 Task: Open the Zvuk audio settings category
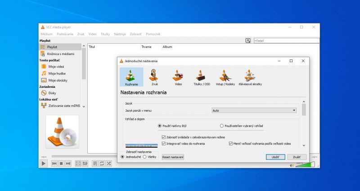pos(154,77)
